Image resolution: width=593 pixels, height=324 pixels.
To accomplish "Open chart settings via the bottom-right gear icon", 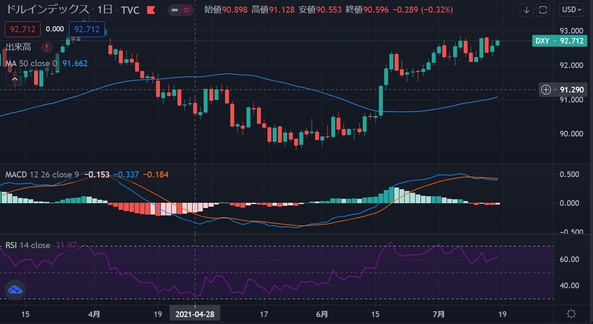I will coord(572,314).
